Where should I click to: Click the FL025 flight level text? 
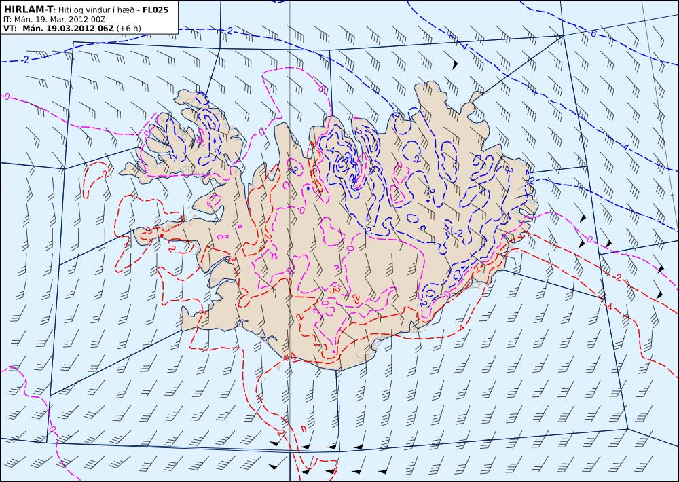[155, 9]
